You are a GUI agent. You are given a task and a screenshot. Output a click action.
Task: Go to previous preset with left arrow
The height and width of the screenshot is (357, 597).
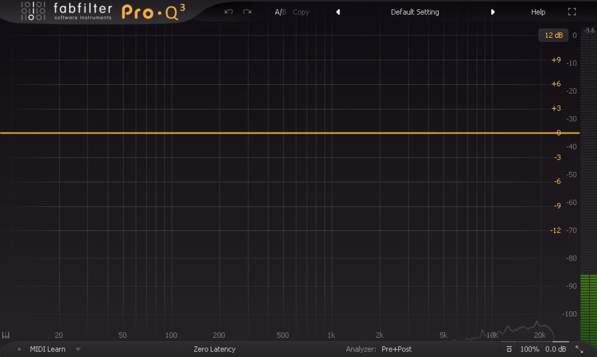tap(338, 12)
